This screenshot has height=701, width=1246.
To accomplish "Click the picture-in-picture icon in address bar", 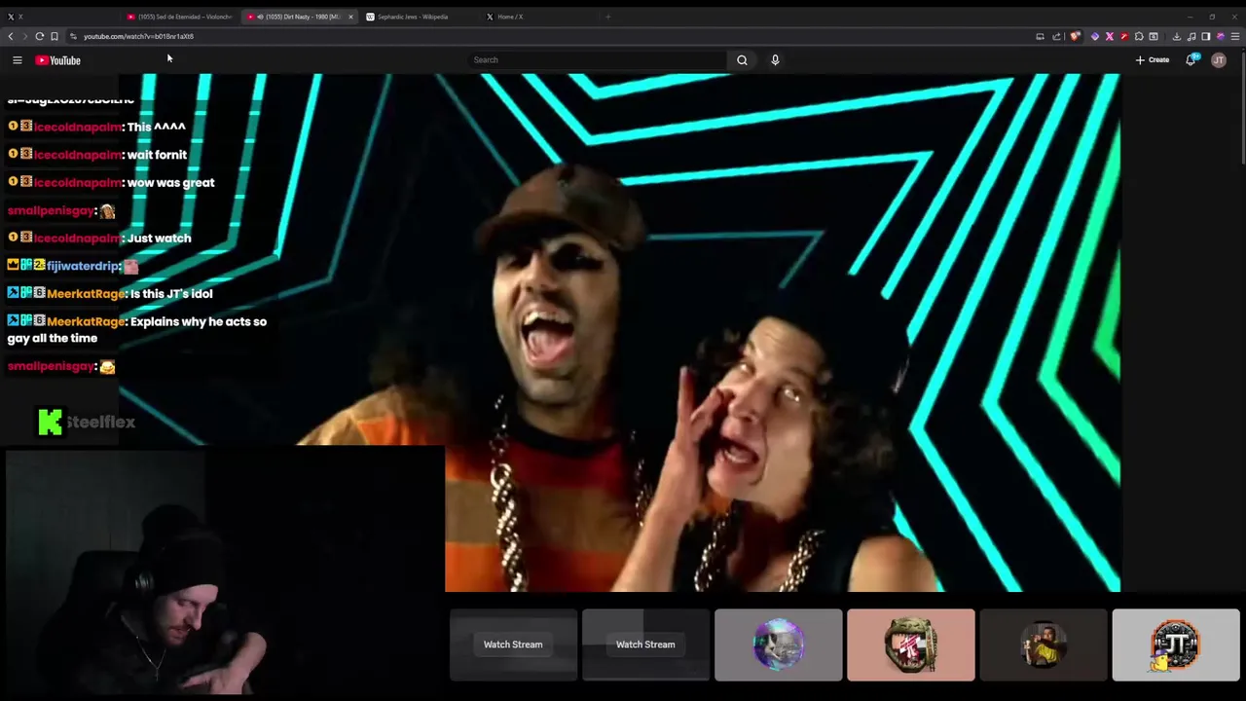I will (1040, 36).
